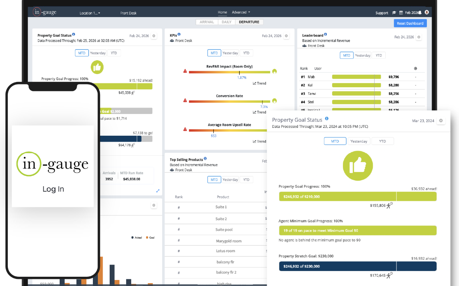Open the Support link in the top bar
459x286 pixels.
click(x=382, y=13)
